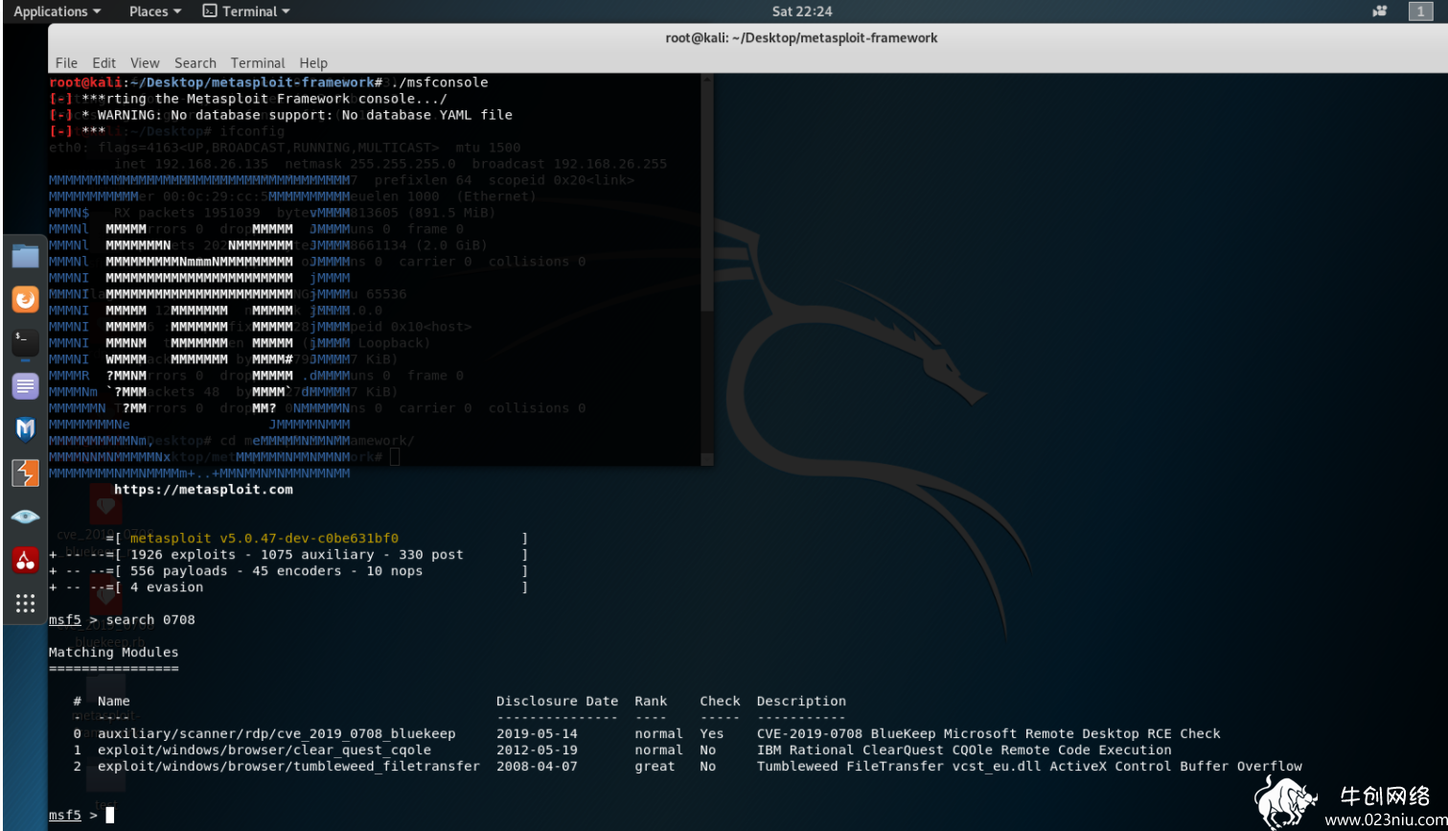Viewport: 1448px width, 831px height.
Task: Click the '4 evasion' line
Action: 167,587
